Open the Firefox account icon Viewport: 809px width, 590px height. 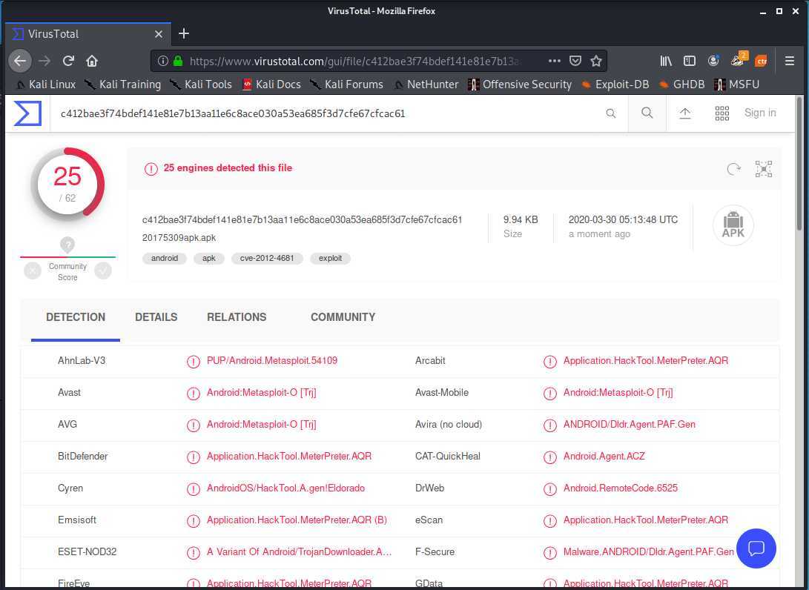(713, 61)
